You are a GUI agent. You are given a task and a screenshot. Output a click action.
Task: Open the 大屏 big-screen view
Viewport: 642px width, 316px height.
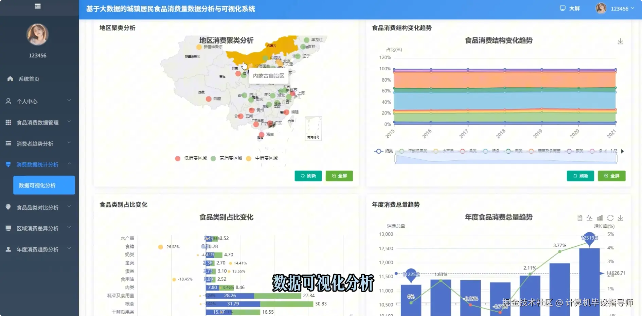pos(570,8)
